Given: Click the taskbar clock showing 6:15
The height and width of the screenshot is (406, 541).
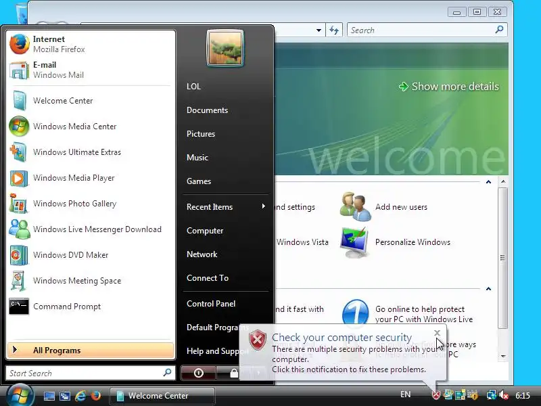Looking at the screenshot, I should (523, 395).
